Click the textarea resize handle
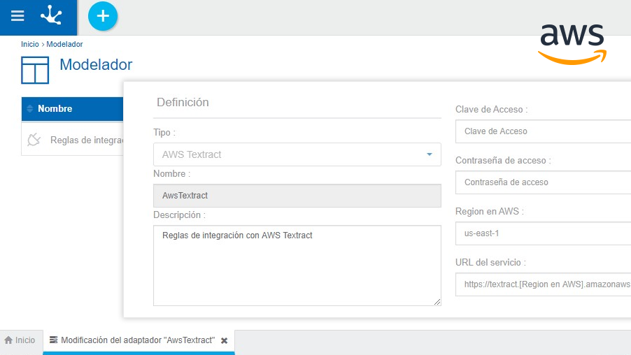The height and width of the screenshot is (355, 631). [437, 302]
